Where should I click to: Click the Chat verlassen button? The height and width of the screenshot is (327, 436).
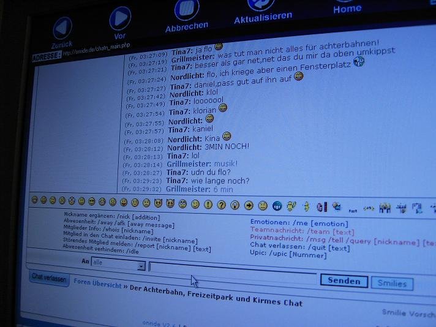point(49,278)
